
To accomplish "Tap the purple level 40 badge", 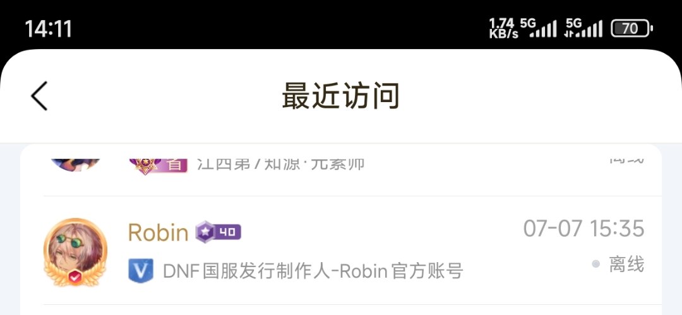I will (x=218, y=232).
